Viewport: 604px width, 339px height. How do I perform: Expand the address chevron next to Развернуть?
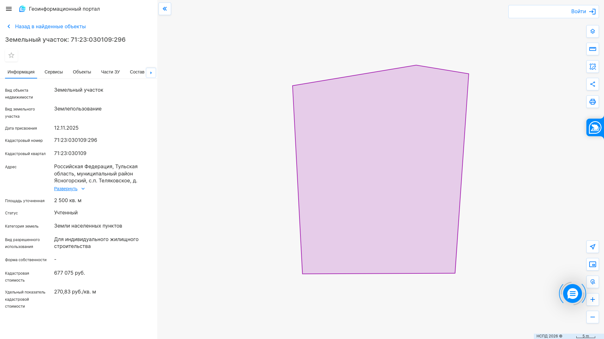tap(83, 189)
